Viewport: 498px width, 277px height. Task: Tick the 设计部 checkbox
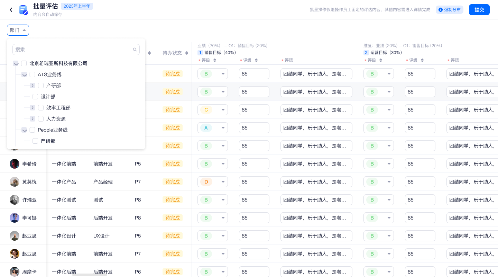point(35,97)
